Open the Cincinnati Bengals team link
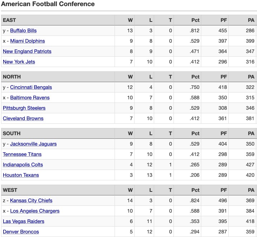Viewport: 257px width, 237px height. (x=31, y=87)
